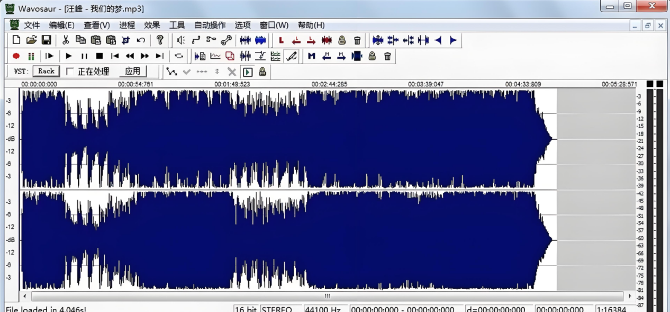Expand the 效果 menu
This screenshot has width=670, height=312.
point(152,25)
